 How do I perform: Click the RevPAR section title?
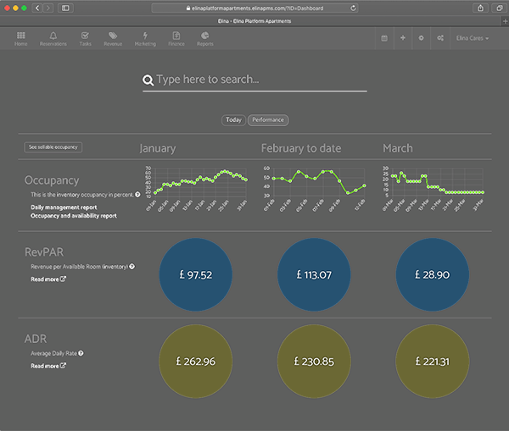click(x=44, y=252)
